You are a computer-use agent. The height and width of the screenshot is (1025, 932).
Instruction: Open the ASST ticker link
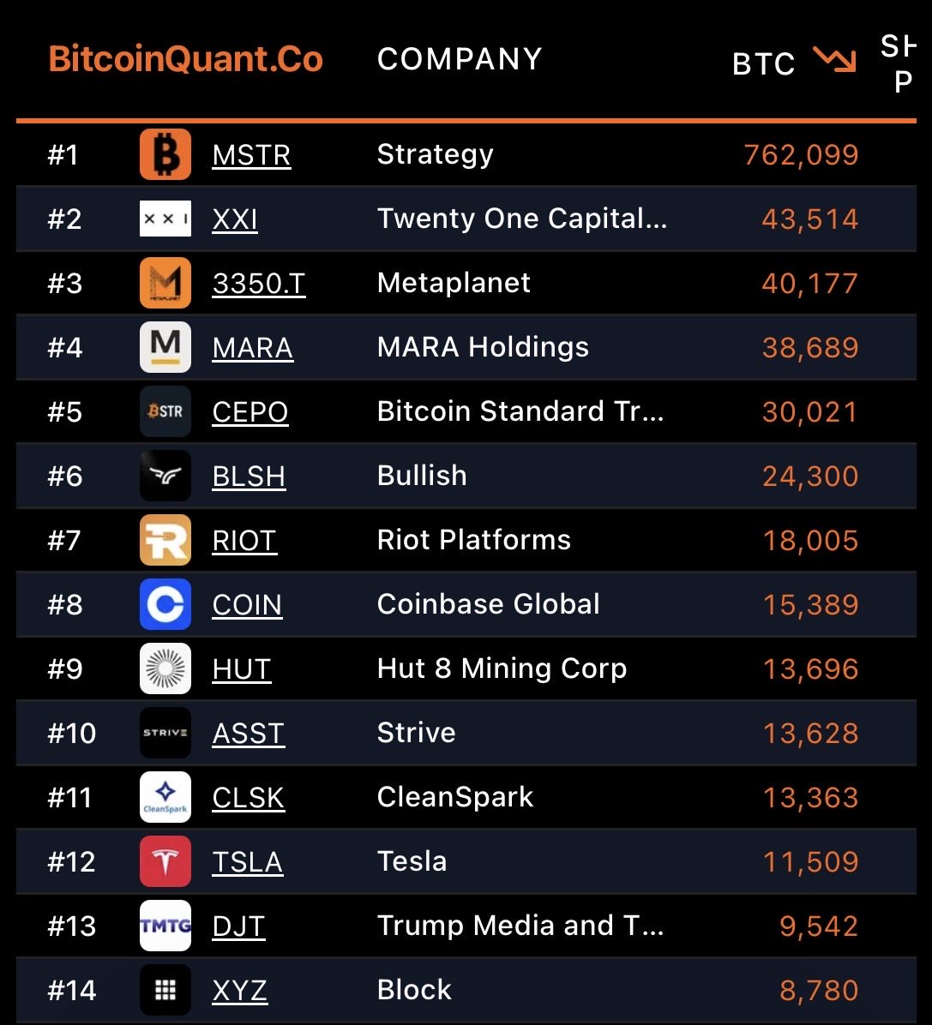(248, 734)
